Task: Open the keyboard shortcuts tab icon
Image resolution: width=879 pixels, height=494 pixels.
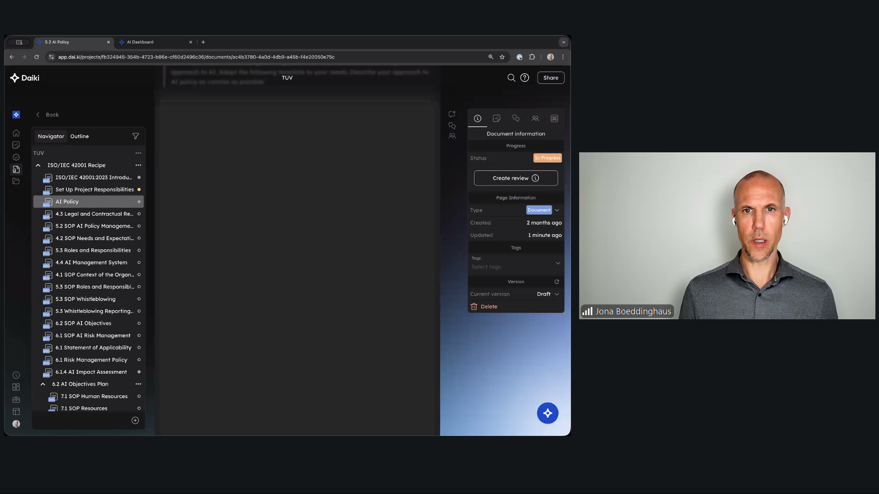Action: 554,118
